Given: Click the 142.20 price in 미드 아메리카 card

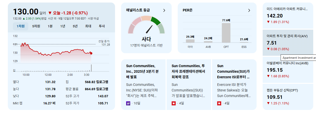Looking at the screenshot, I should pos(275,16).
